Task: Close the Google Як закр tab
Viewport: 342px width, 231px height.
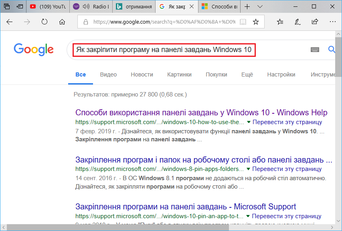Action: [192, 6]
